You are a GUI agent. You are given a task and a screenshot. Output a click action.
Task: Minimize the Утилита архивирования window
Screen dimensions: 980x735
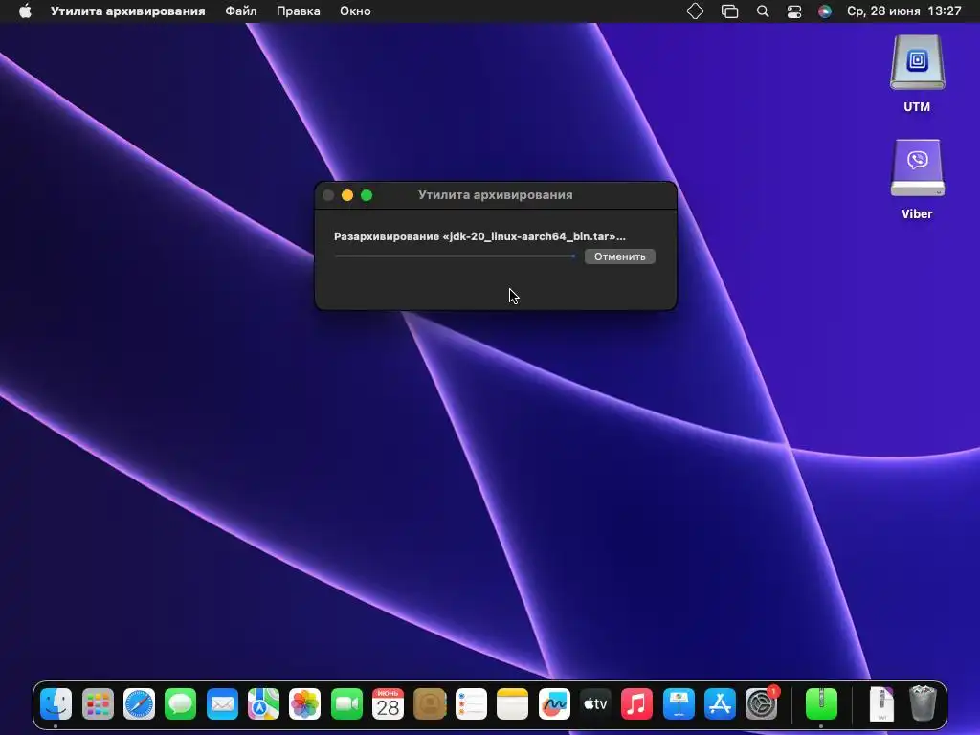coord(347,195)
